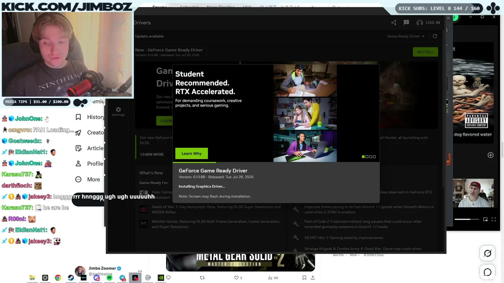The height and width of the screenshot is (283, 504).
Task: Toggle picture-in-picture on the side video
Action: [x=485, y=219]
